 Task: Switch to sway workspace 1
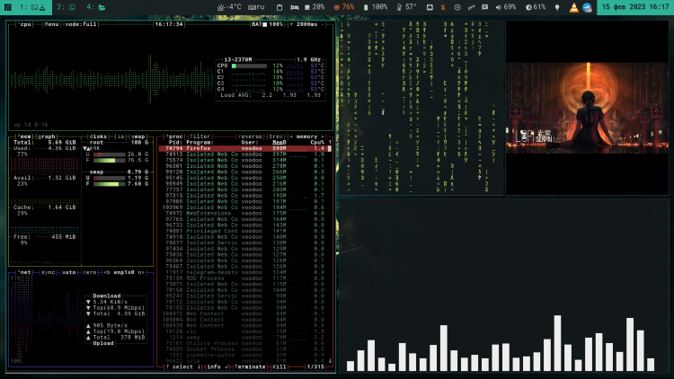point(32,7)
